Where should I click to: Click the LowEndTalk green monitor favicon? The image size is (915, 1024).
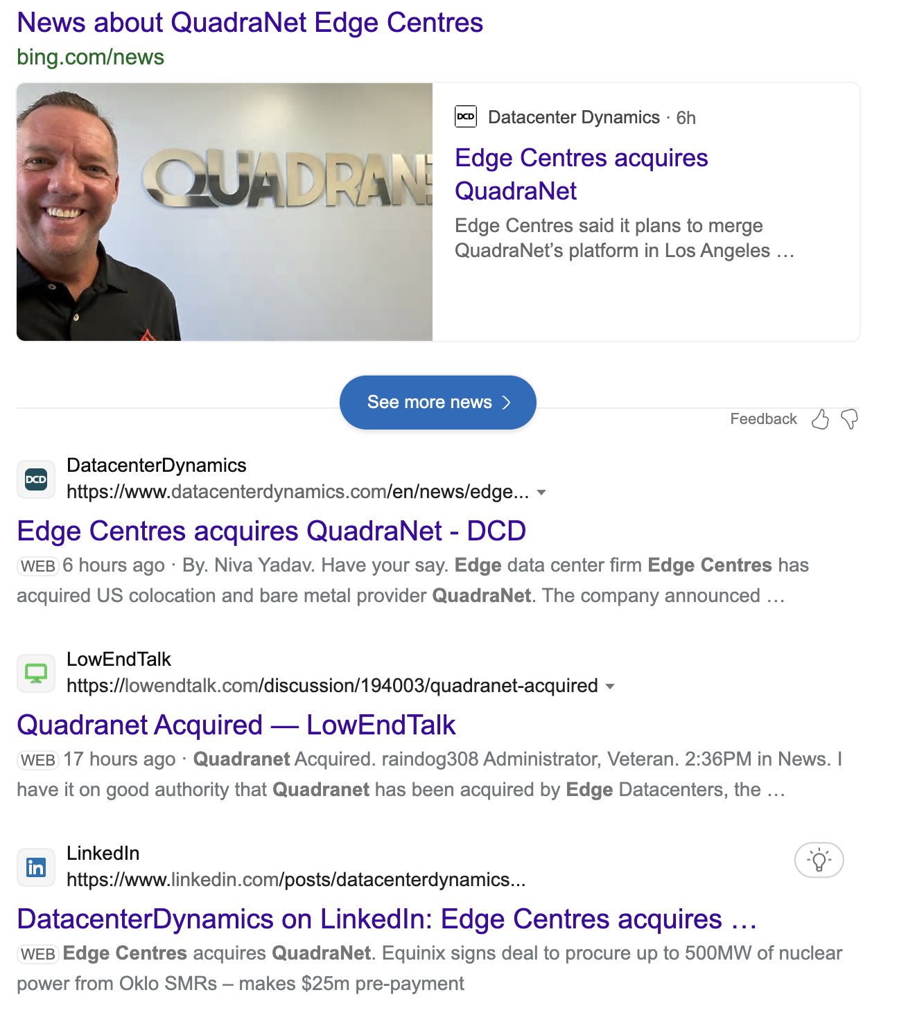point(36,673)
